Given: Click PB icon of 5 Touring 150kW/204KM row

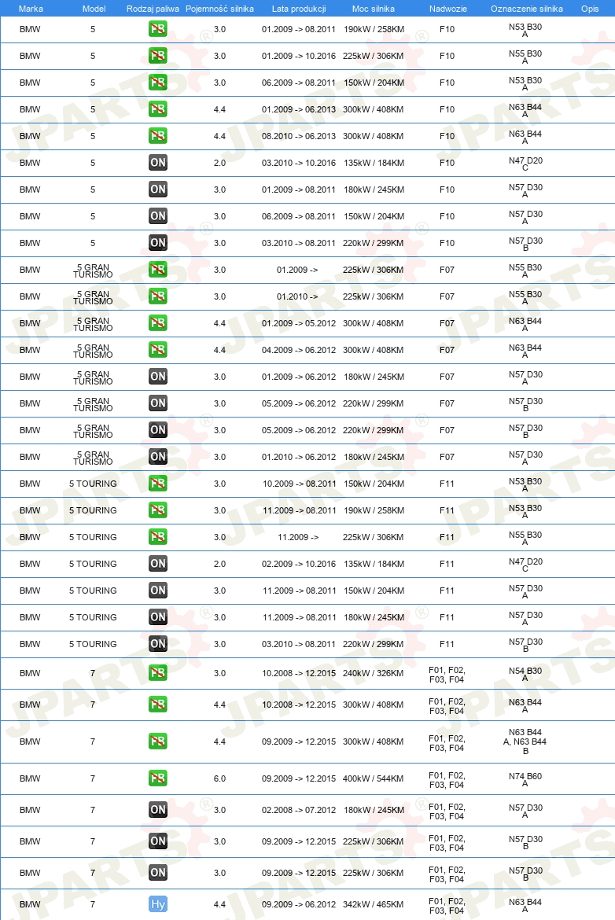Looking at the screenshot, I should (x=158, y=484).
